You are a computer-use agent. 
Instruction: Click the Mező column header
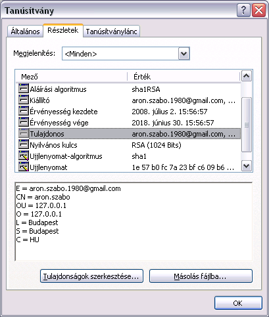point(71,77)
